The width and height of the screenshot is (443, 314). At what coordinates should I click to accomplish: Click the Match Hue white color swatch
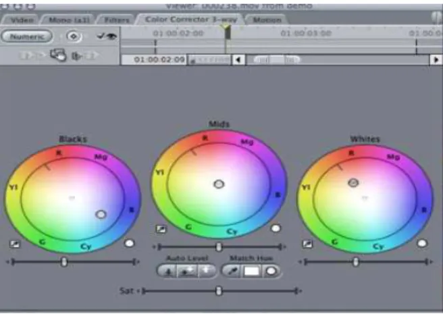click(x=252, y=271)
